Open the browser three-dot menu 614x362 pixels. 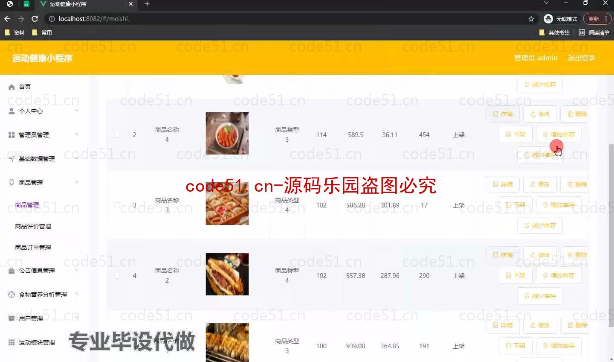(x=606, y=19)
